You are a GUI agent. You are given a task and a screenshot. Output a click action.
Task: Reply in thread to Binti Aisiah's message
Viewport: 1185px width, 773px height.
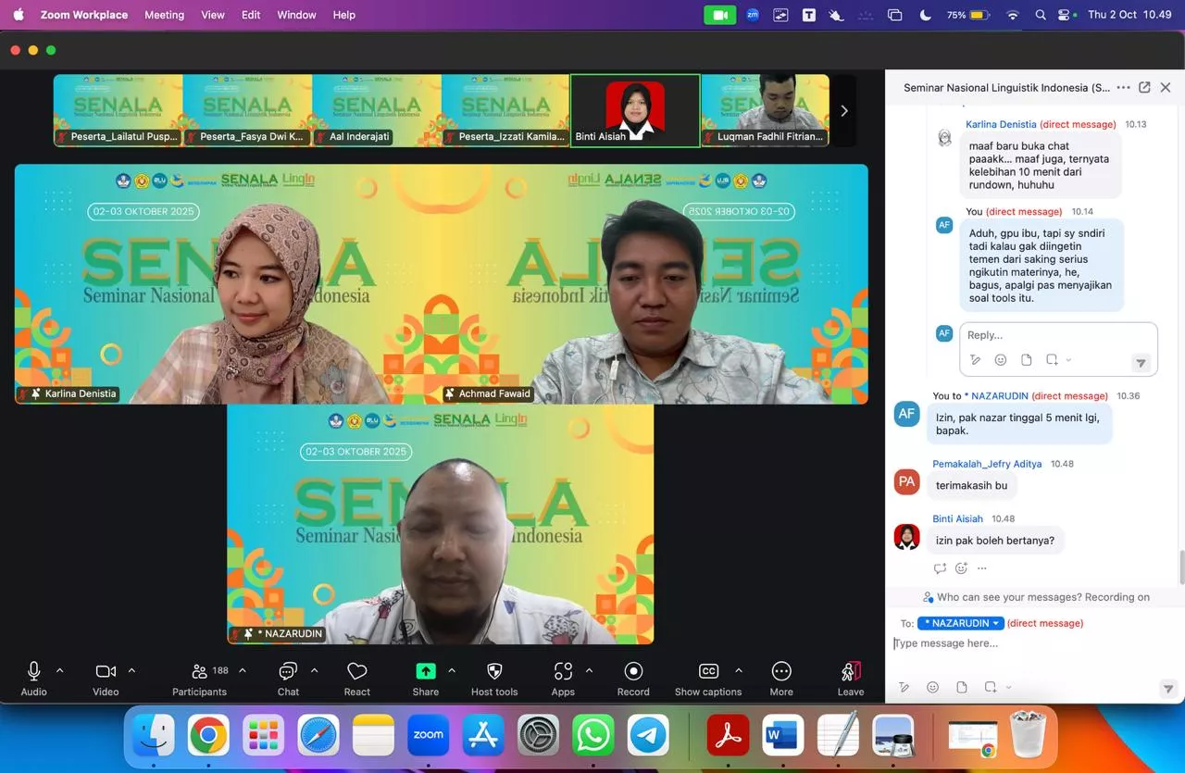click(x=940, y=568)
